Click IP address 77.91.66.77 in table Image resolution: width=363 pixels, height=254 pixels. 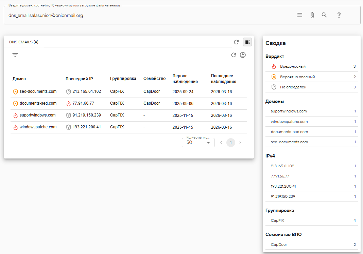tap(83, 103)
